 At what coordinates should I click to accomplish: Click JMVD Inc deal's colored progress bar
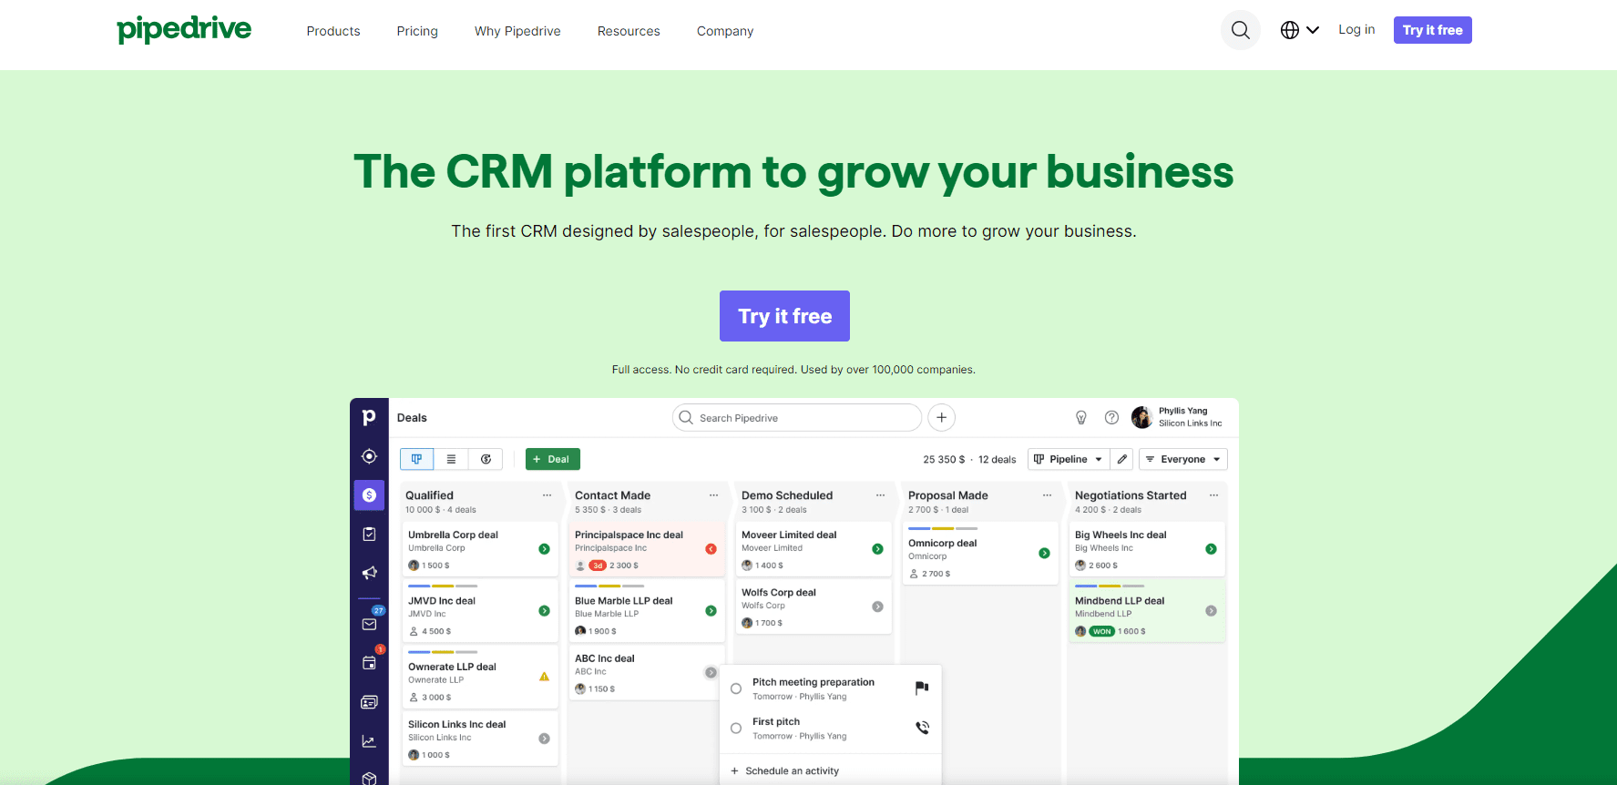tap(443, 586)
